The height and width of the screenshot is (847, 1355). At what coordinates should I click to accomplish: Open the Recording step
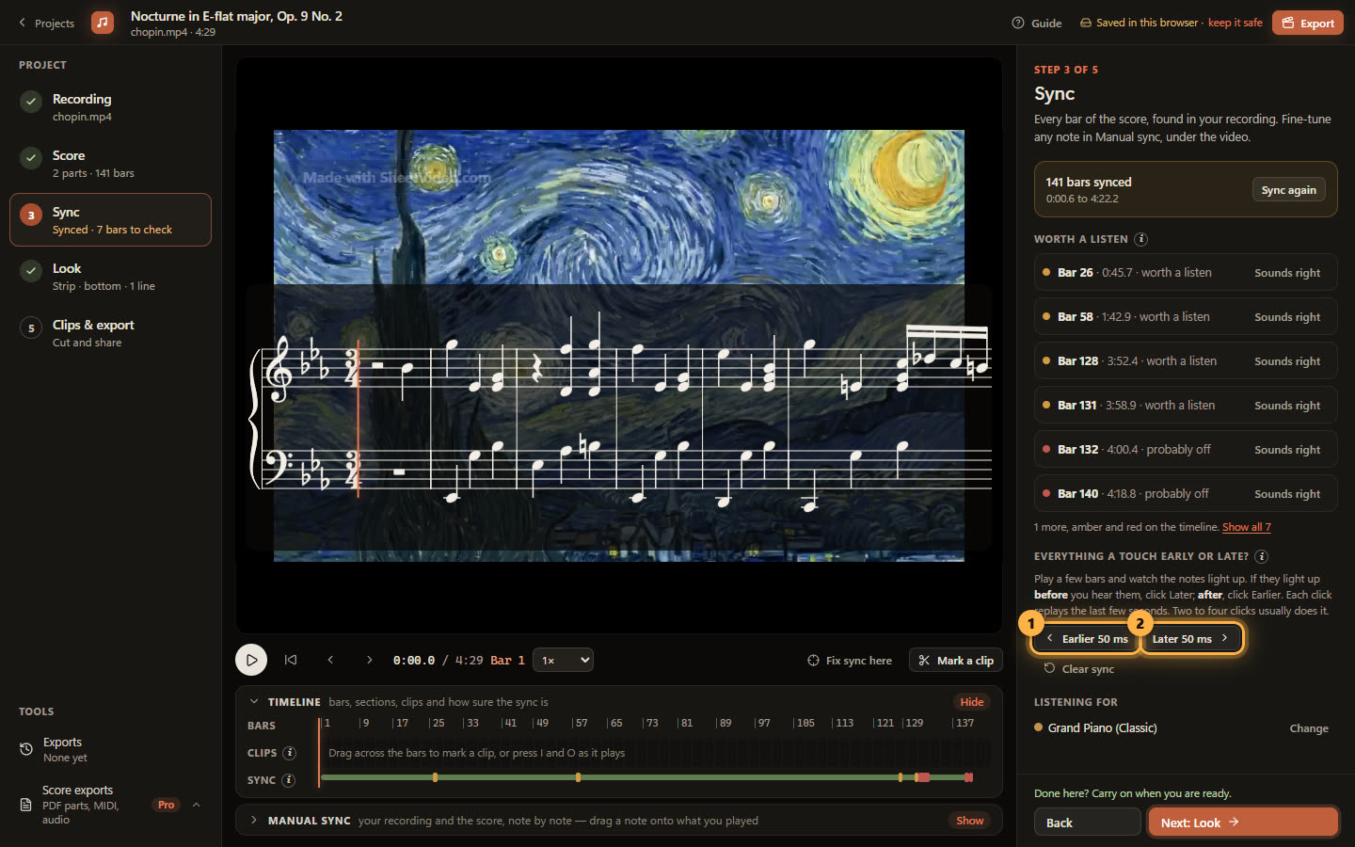[x=110, y=106]
